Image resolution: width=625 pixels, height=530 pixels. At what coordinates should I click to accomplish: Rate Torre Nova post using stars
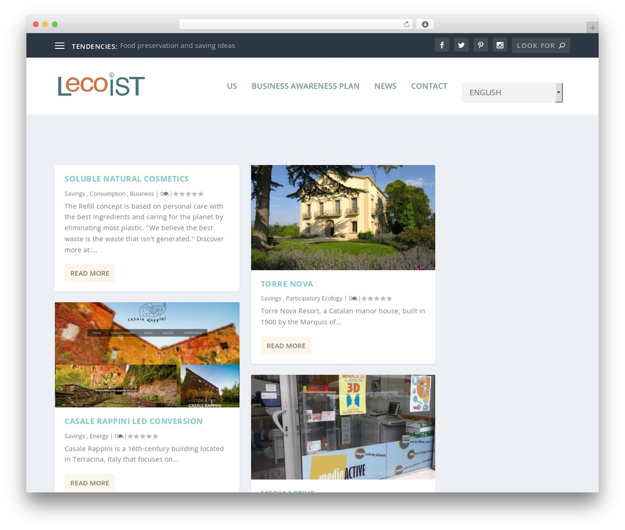[x=376, y=299]
